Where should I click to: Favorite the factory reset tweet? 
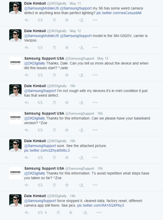(71, 213)
